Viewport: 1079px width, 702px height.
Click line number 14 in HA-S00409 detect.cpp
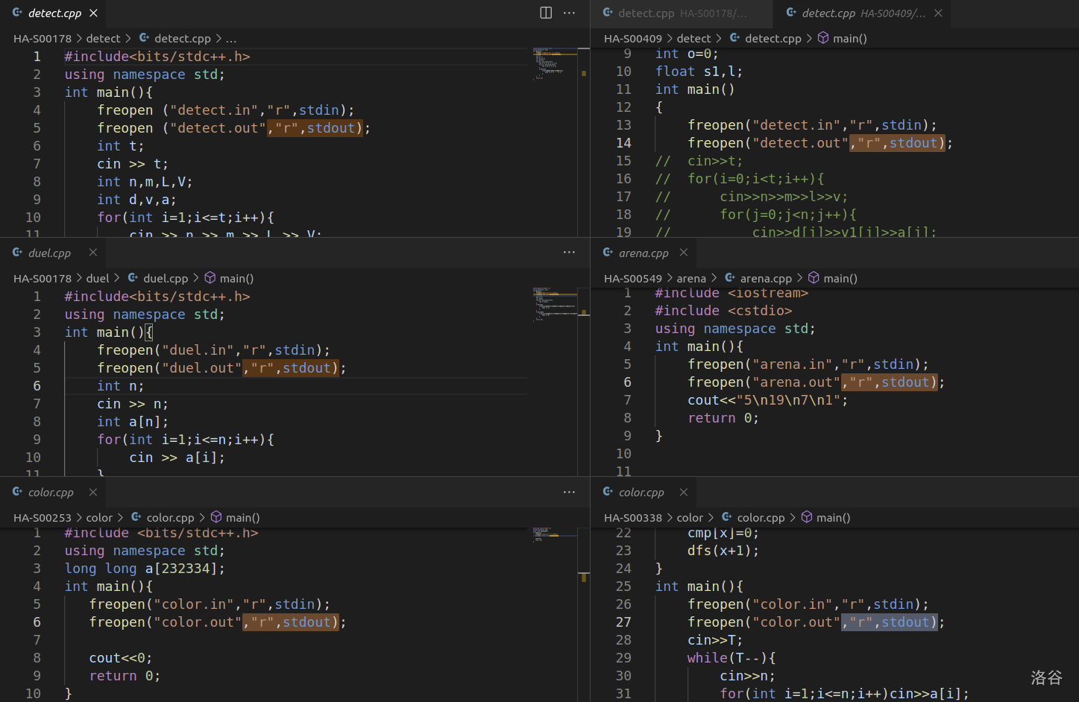[x=623, y=143]
